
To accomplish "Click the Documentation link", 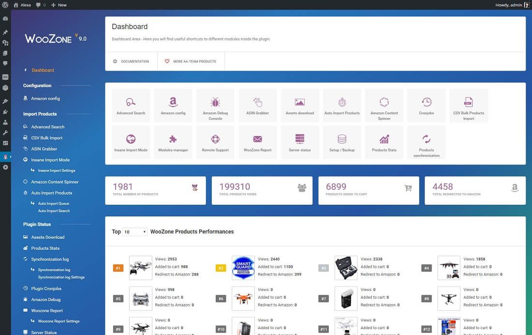I will (x=131, y=61).
